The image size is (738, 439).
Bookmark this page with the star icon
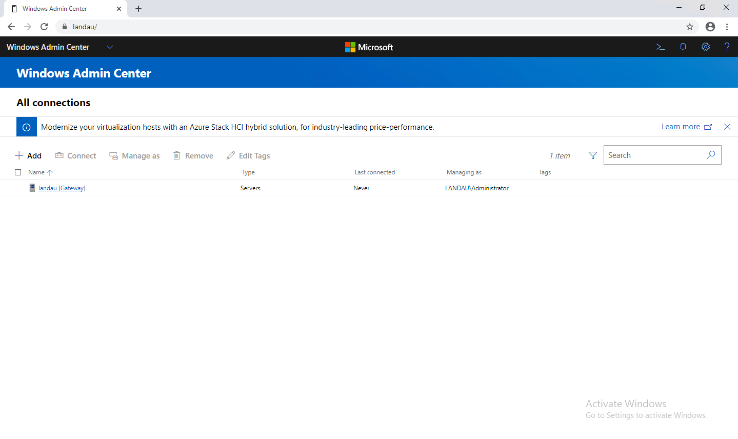tap(690, 27)
